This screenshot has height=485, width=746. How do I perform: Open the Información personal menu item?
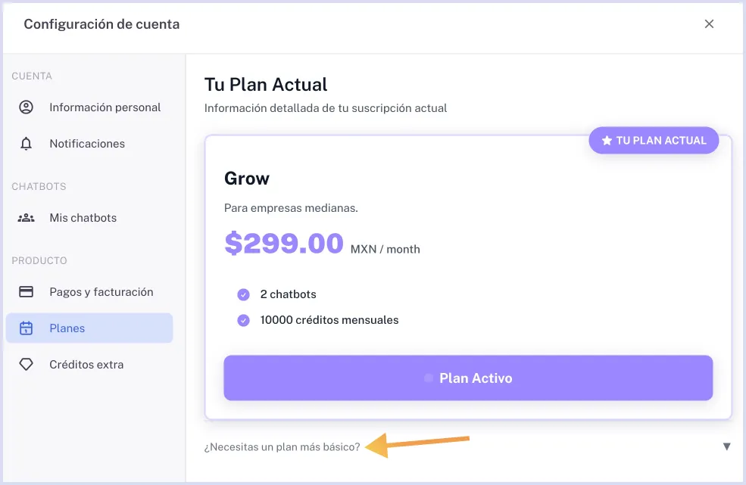click(x=105, y=107)
